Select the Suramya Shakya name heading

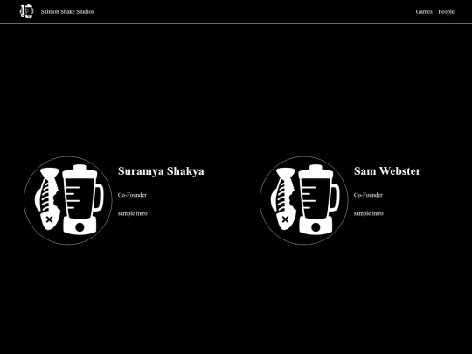[161, 171]
